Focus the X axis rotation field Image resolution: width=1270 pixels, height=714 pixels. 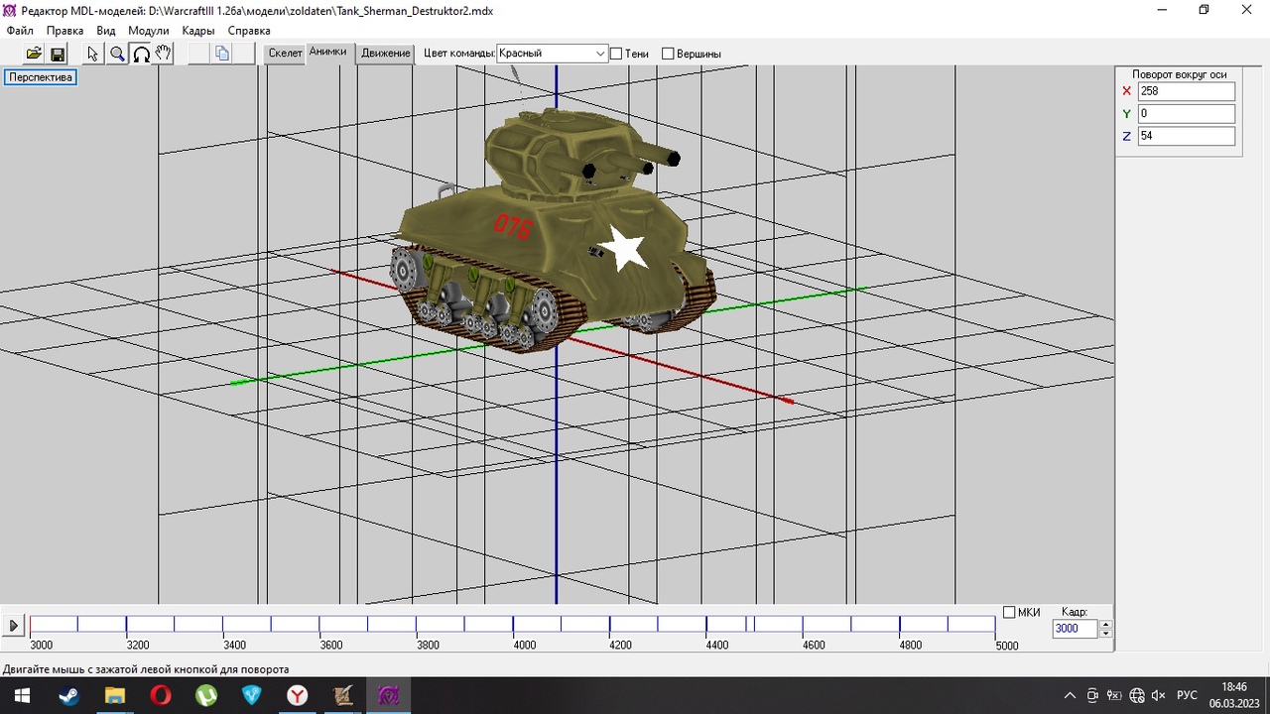pyautogui.click(x=1187, y=91)
